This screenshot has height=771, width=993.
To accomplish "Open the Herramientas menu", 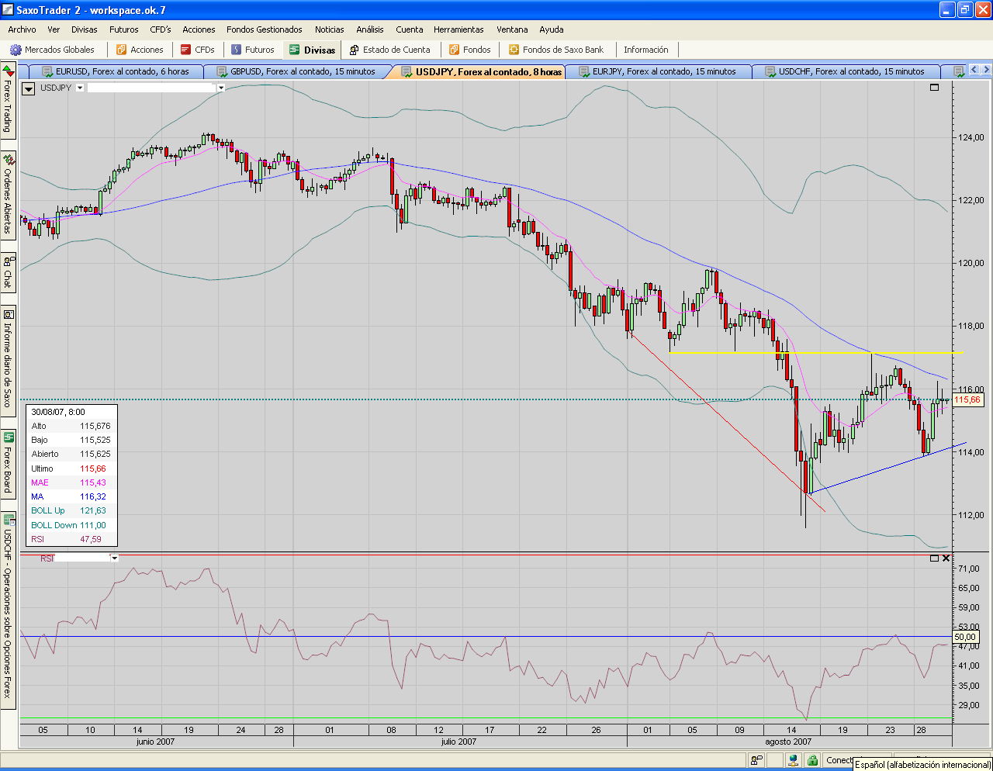I will coord(459,29).
